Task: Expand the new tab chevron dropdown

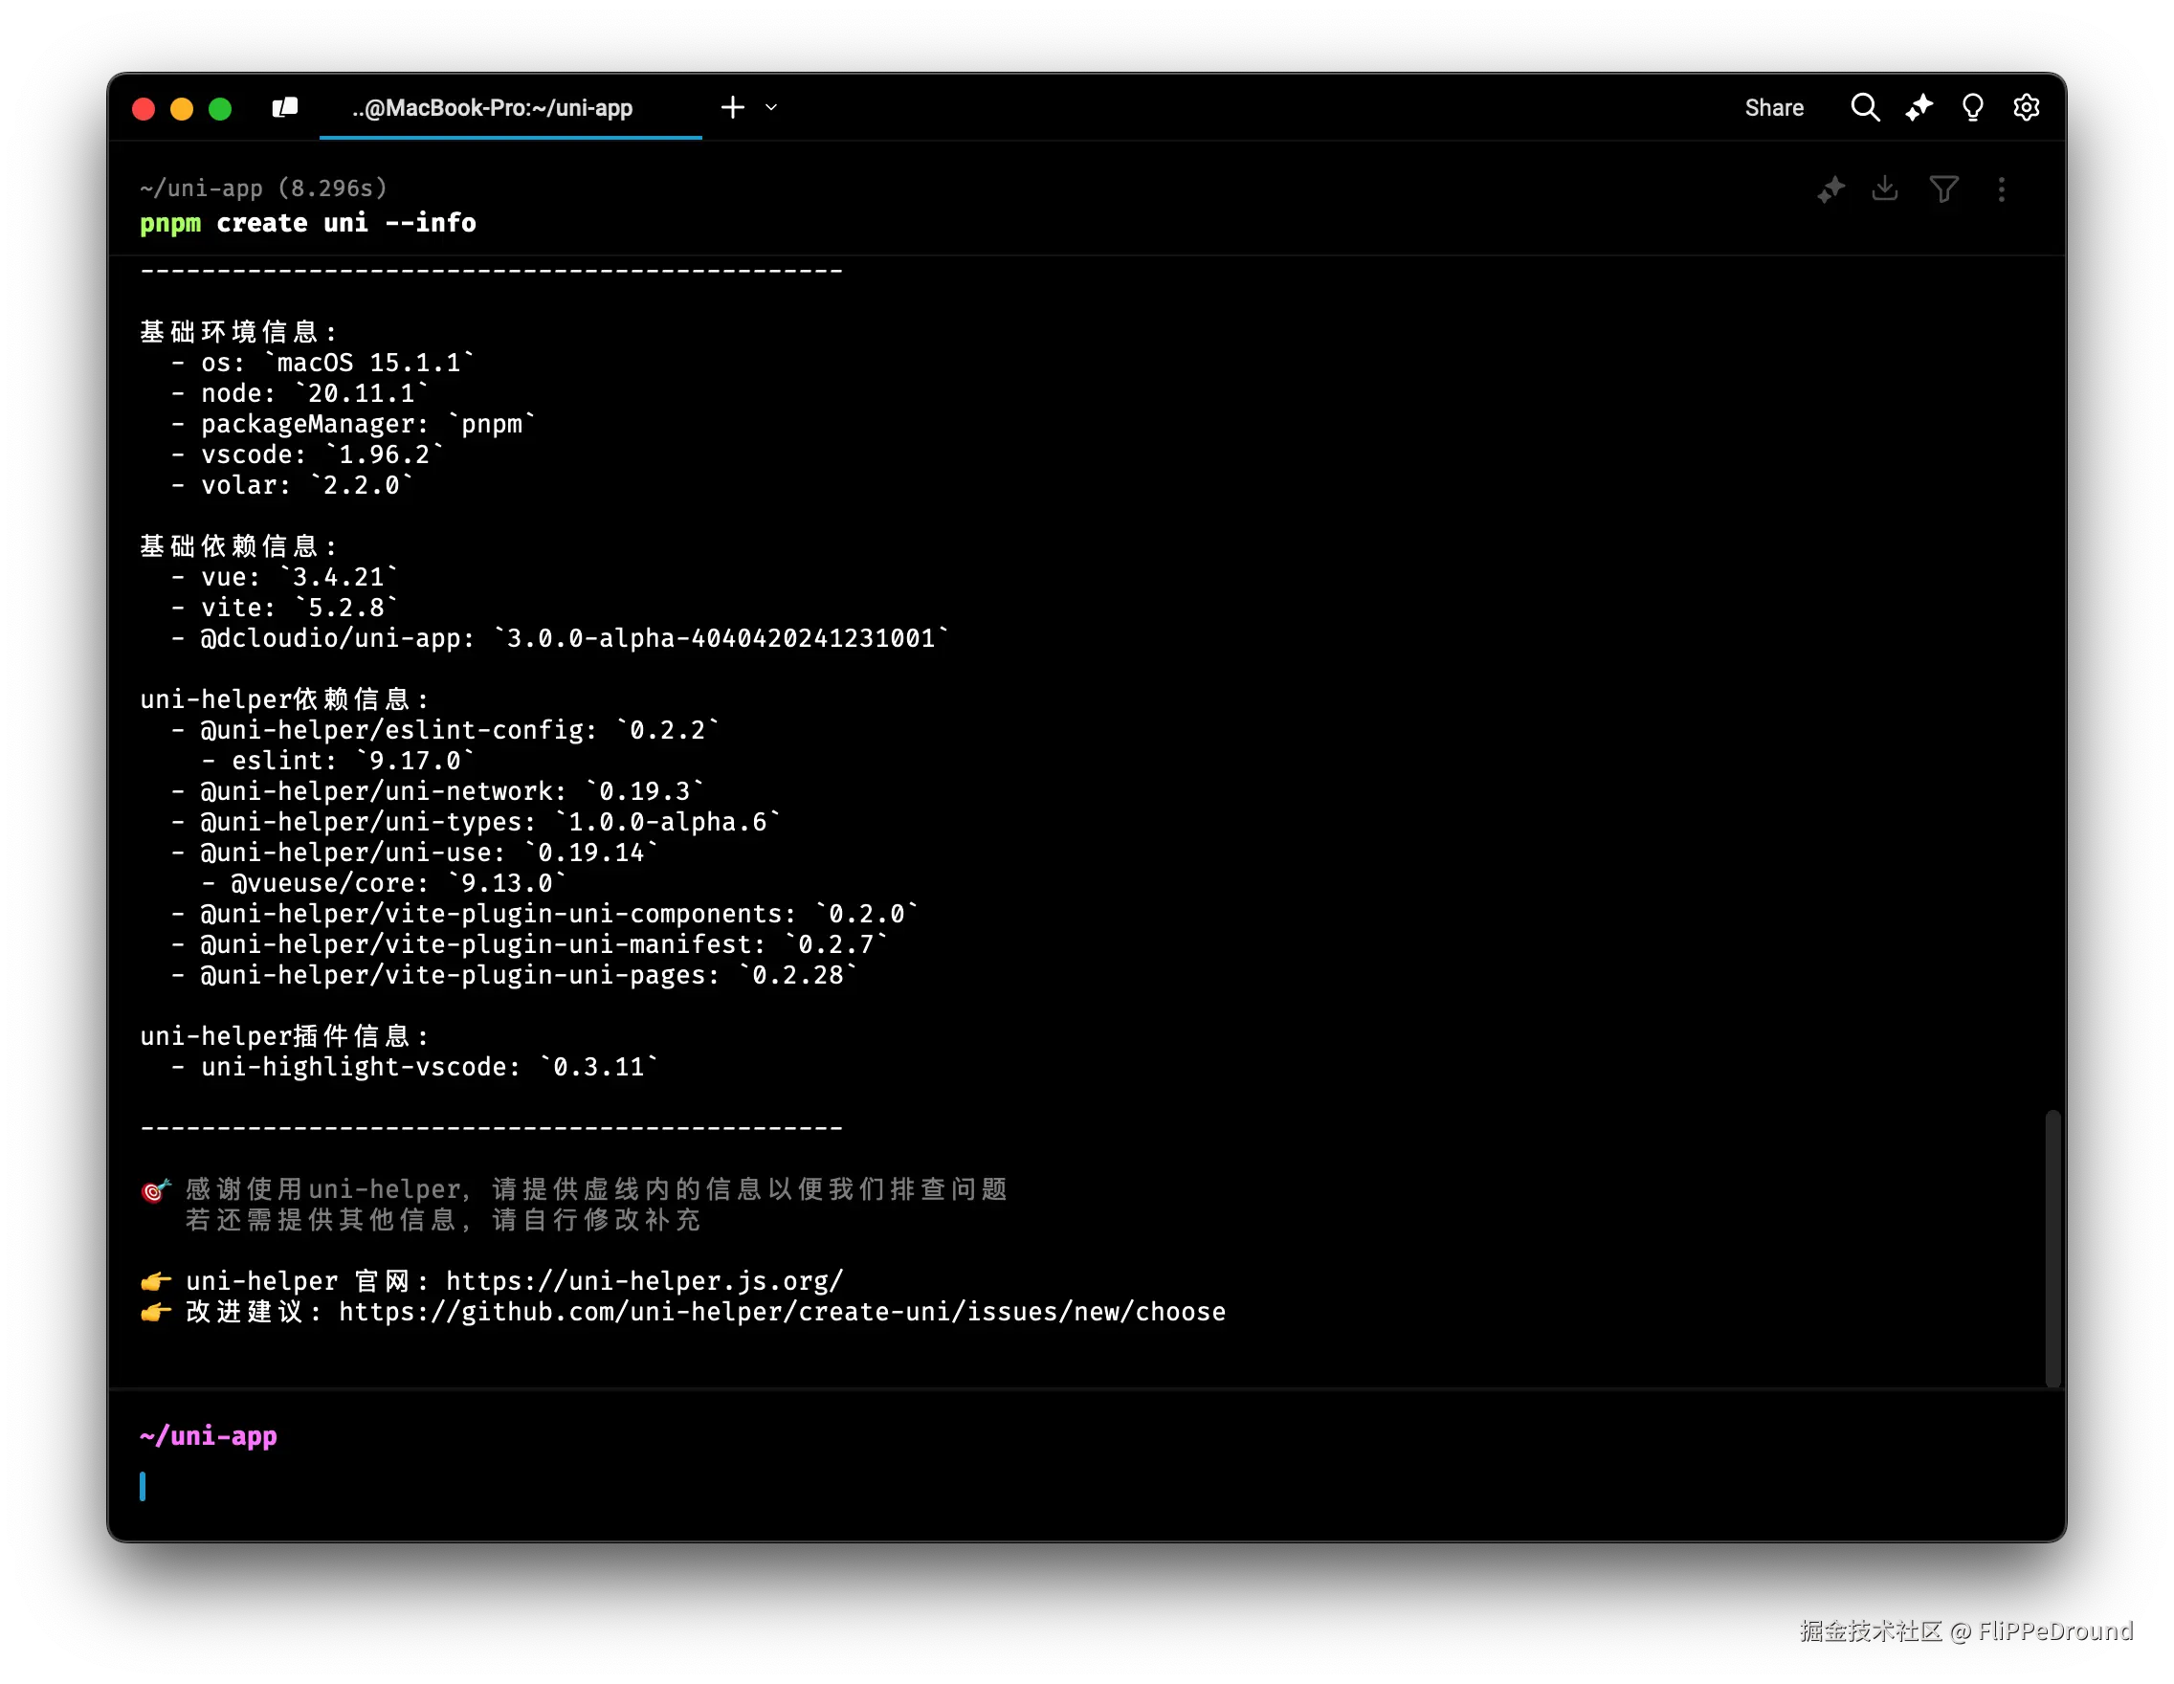Action: [771, 107]
